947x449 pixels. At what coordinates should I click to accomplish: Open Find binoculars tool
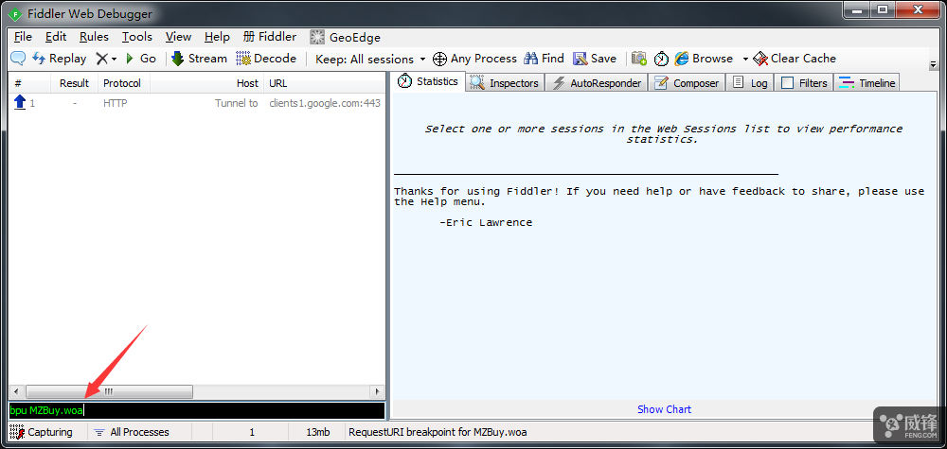pyautogui.click(x=545, y=59)
